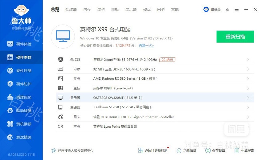Click 请登录 to log in
Image resolution: width=262 pixels, height=160 pixels.
coord(216,10)
